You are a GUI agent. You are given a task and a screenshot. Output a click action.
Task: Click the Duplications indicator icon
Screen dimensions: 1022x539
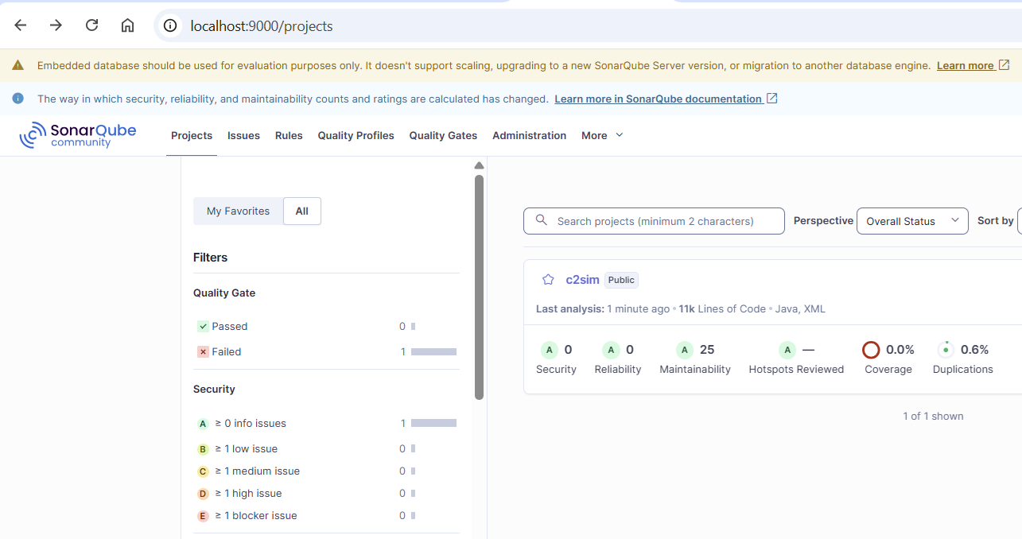point(946,350)
